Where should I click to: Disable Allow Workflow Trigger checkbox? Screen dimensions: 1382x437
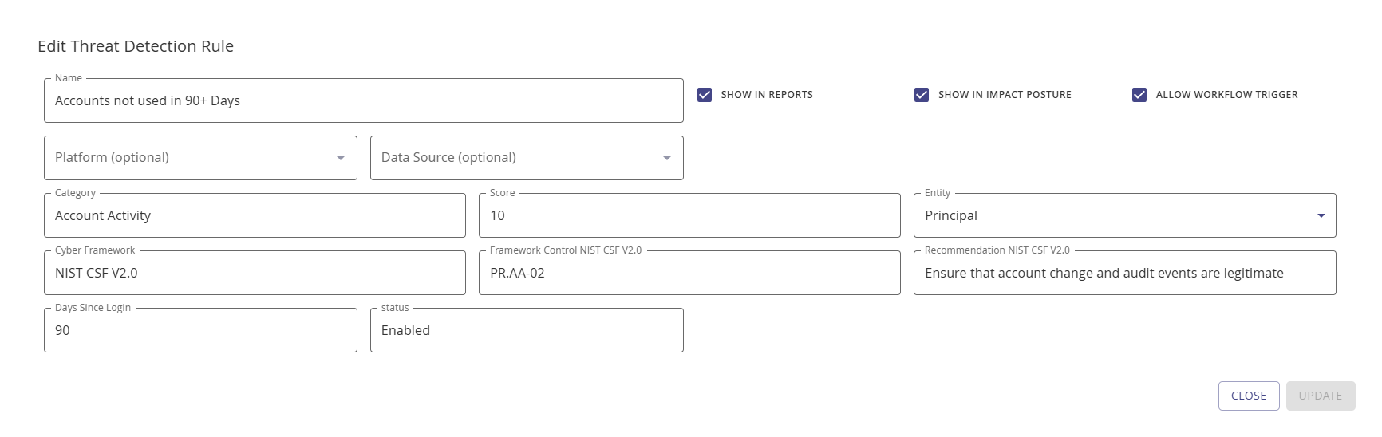(1139, 95)
